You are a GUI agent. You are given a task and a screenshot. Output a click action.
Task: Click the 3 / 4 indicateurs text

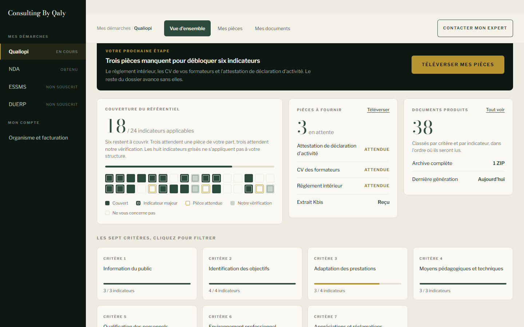pyautogui.click(x=330, y=291)
